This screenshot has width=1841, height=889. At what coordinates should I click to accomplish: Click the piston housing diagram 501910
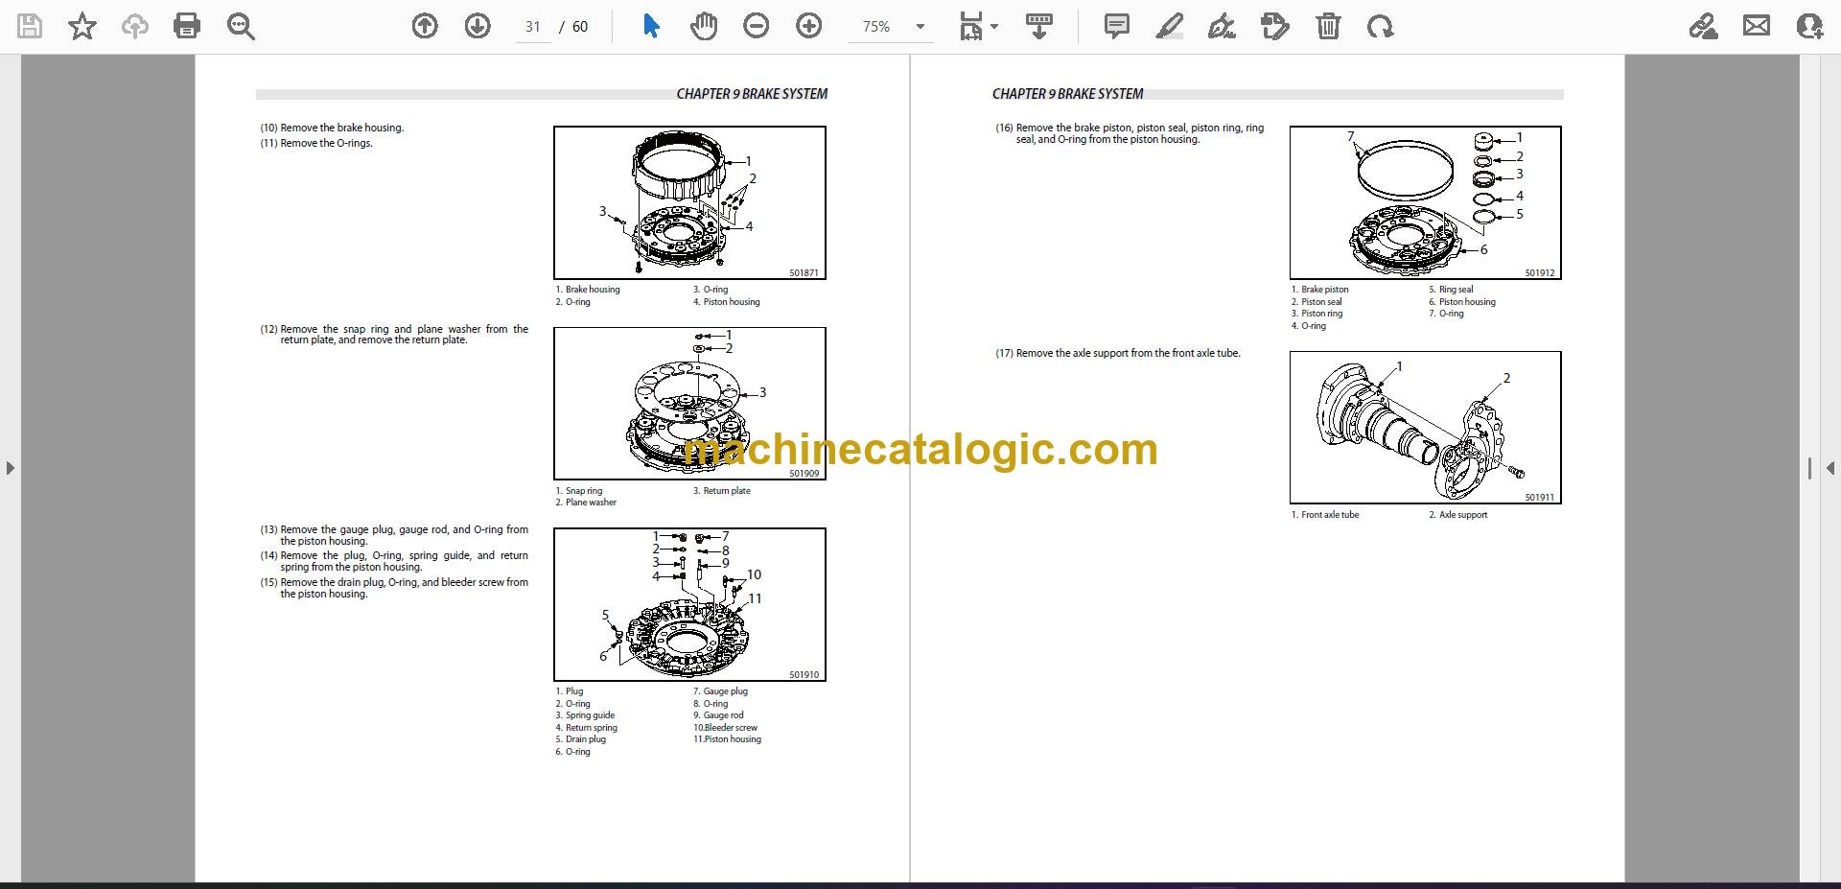point(689,604)
